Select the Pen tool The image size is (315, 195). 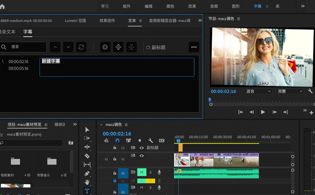pos(87,174)
